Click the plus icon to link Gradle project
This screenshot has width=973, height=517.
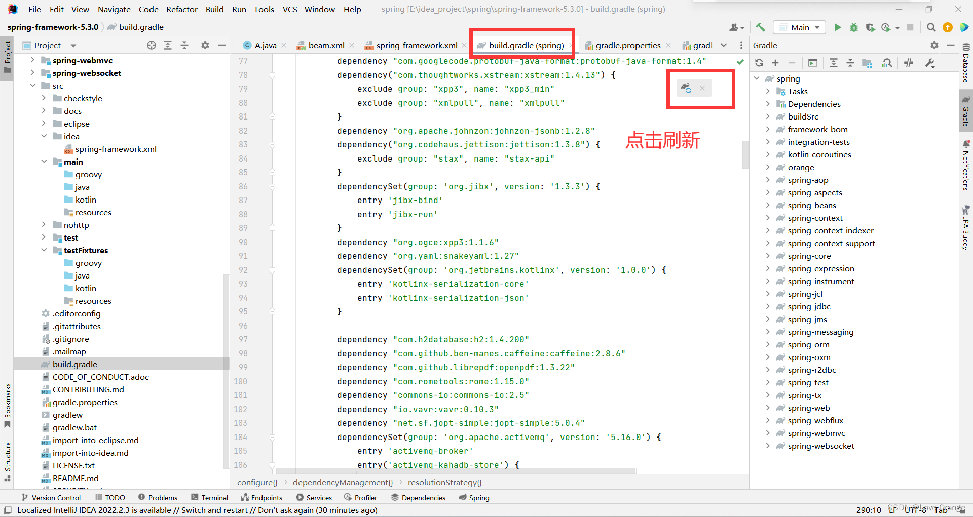click(775, 63)
